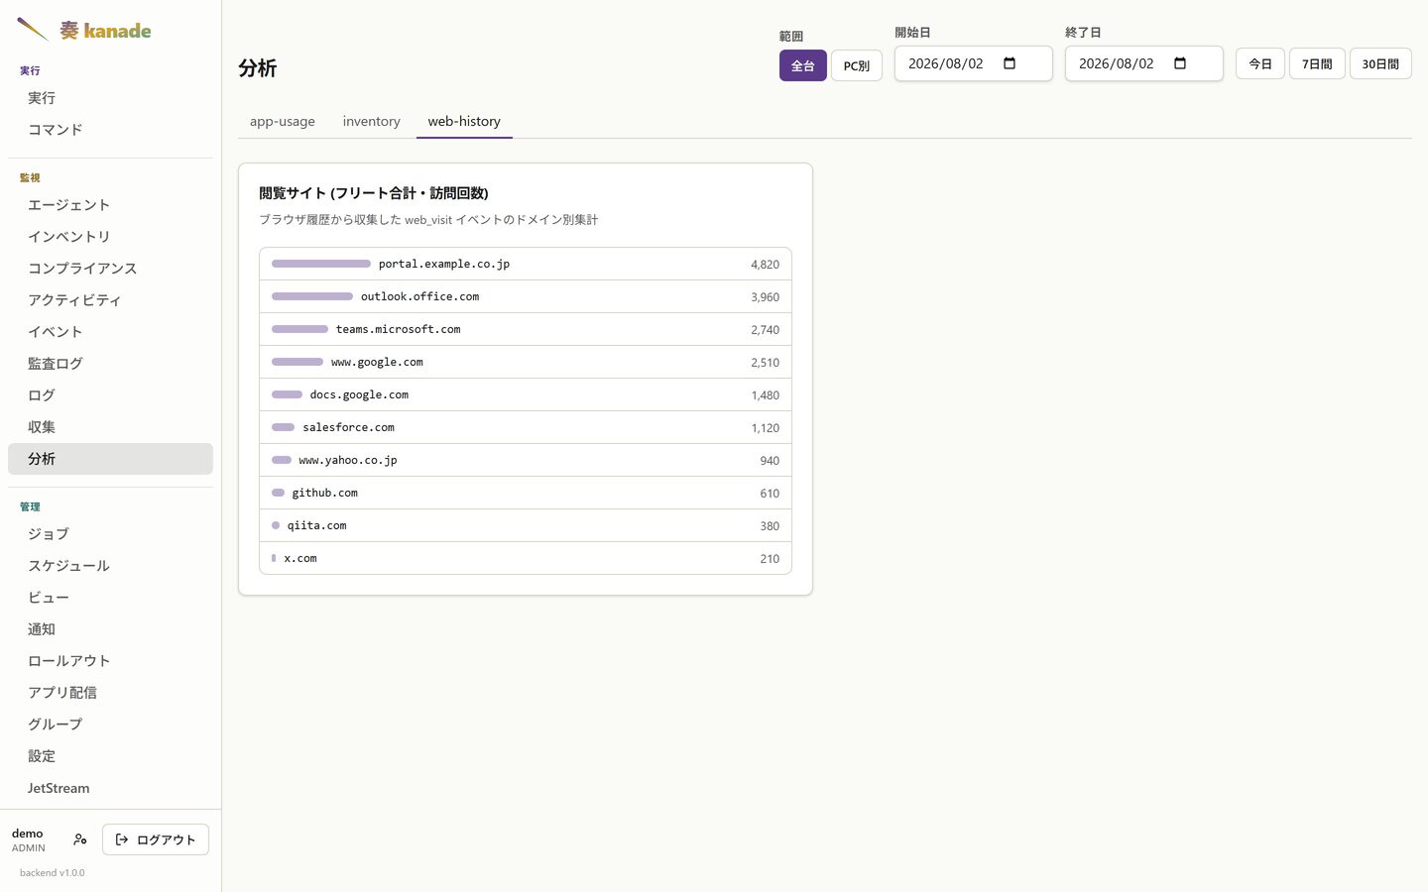The width and height of the screenshot is (1428, 892).
Task: Click the x.com row
Action: 526,558
